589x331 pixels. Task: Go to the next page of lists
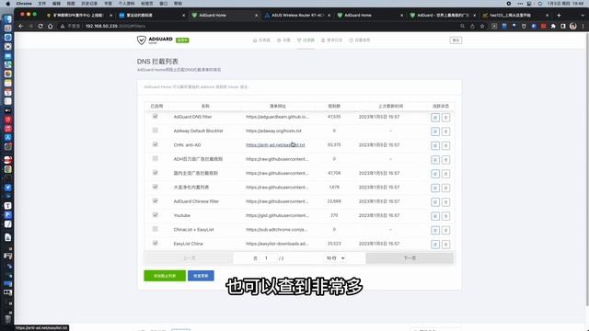(410, 258)
